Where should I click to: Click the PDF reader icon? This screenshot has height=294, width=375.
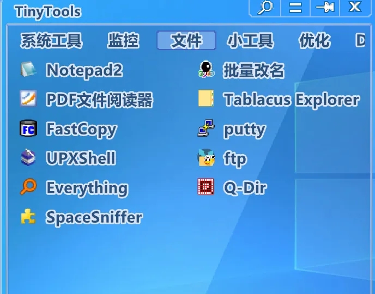coord(28,98)
